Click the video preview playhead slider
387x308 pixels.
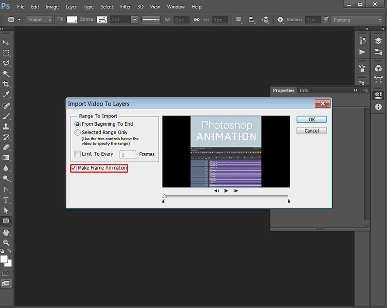164,196
